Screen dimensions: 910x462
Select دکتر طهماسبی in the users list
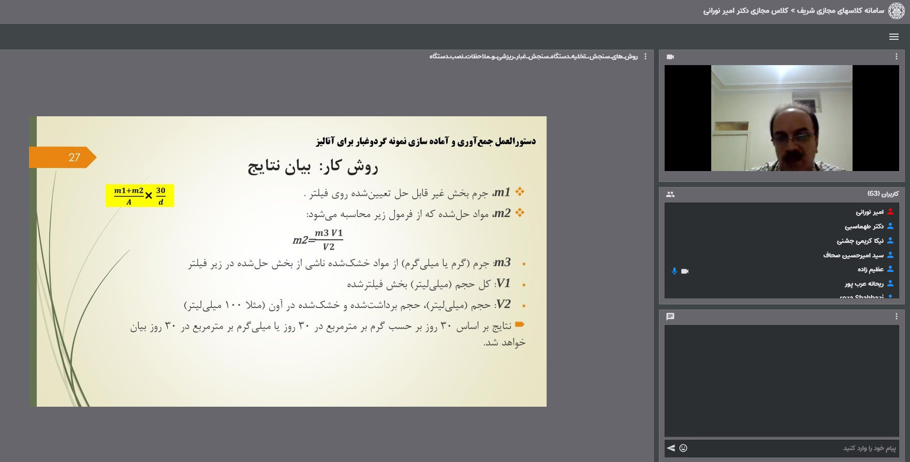864,226
